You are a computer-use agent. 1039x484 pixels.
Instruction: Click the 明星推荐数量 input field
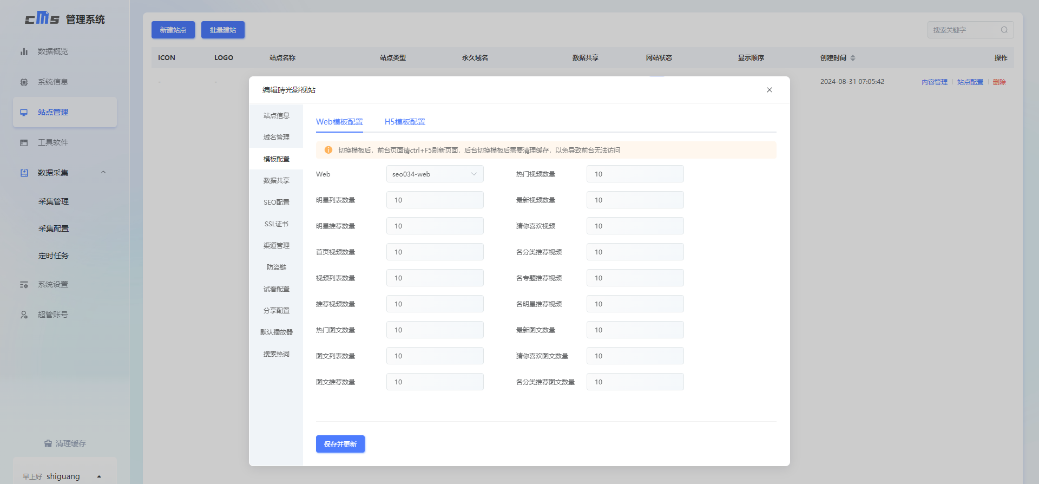tap(435, 226)
